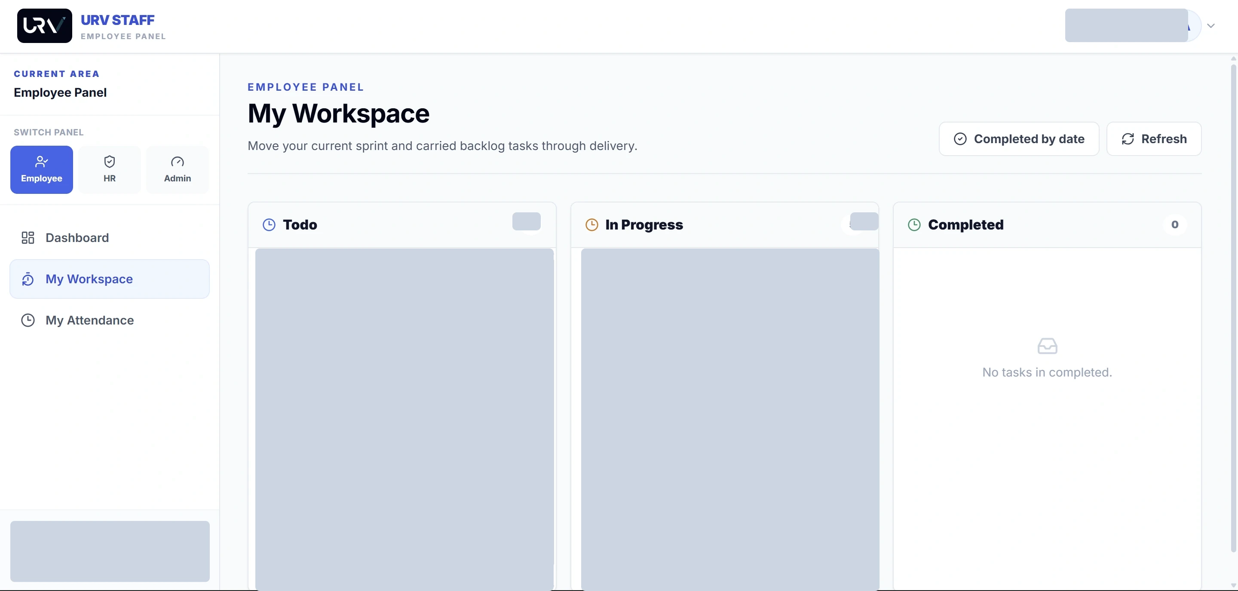Click the URV STAFF title link
This screenshot has width=1238, height=591.
tap(118, 20)
